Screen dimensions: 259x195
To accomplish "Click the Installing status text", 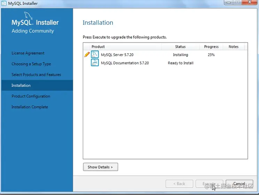I will pos(181,55).
